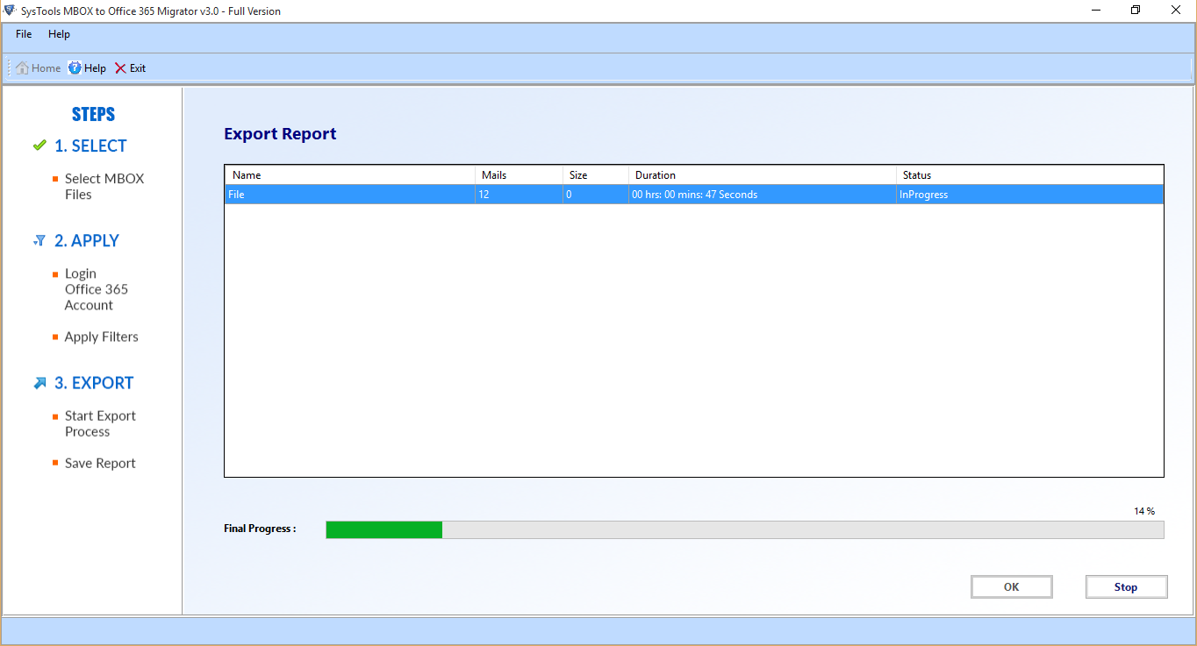Viewport: 1197px width, 646px height.
Task: Click the filter icon beside 2. APPLY
Action: (39, 240)
